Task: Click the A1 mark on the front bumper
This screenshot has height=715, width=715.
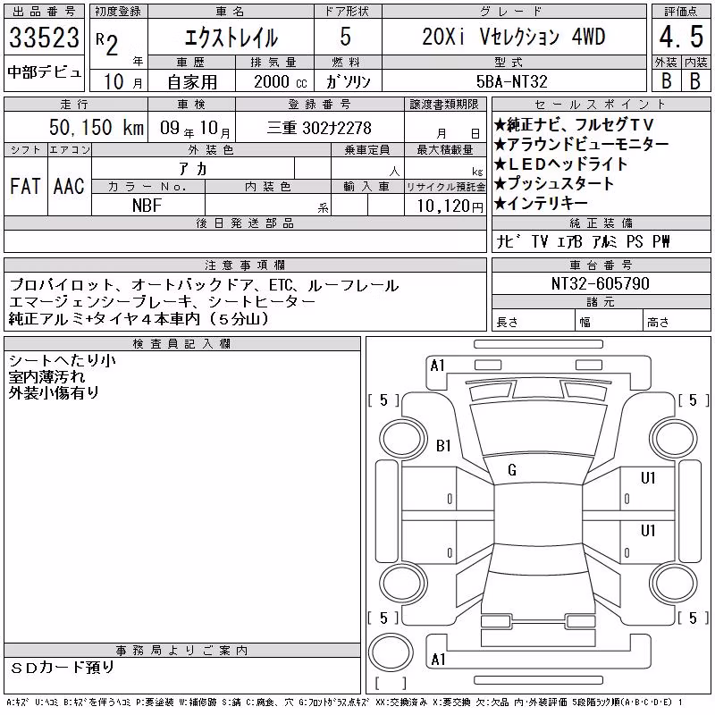Action: [437, 366]
